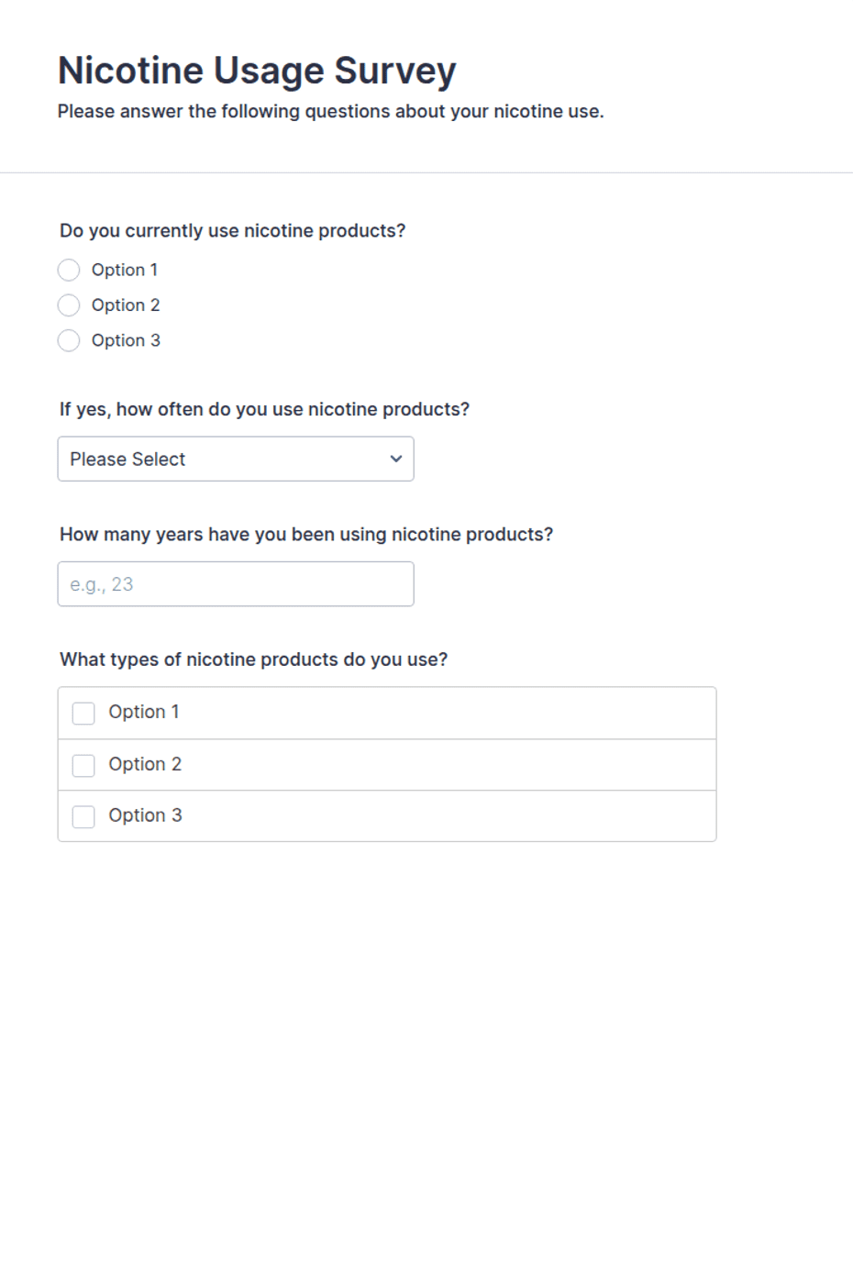The width and height of the screenshot is (853, 1285).
Task: Click the Option 2 text in product types list
Action: [x=145, y=764]
